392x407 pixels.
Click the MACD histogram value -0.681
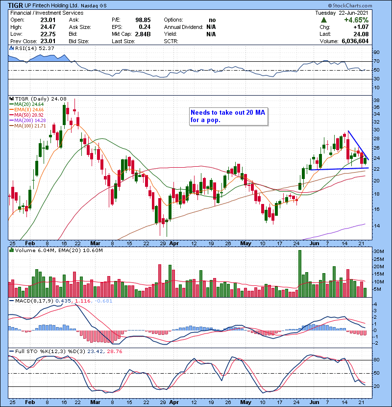click(103, 301)
